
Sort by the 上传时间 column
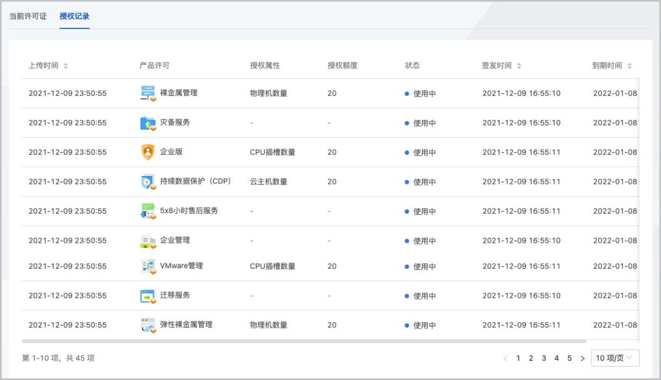pyautogui.click(x=66, y=66)
